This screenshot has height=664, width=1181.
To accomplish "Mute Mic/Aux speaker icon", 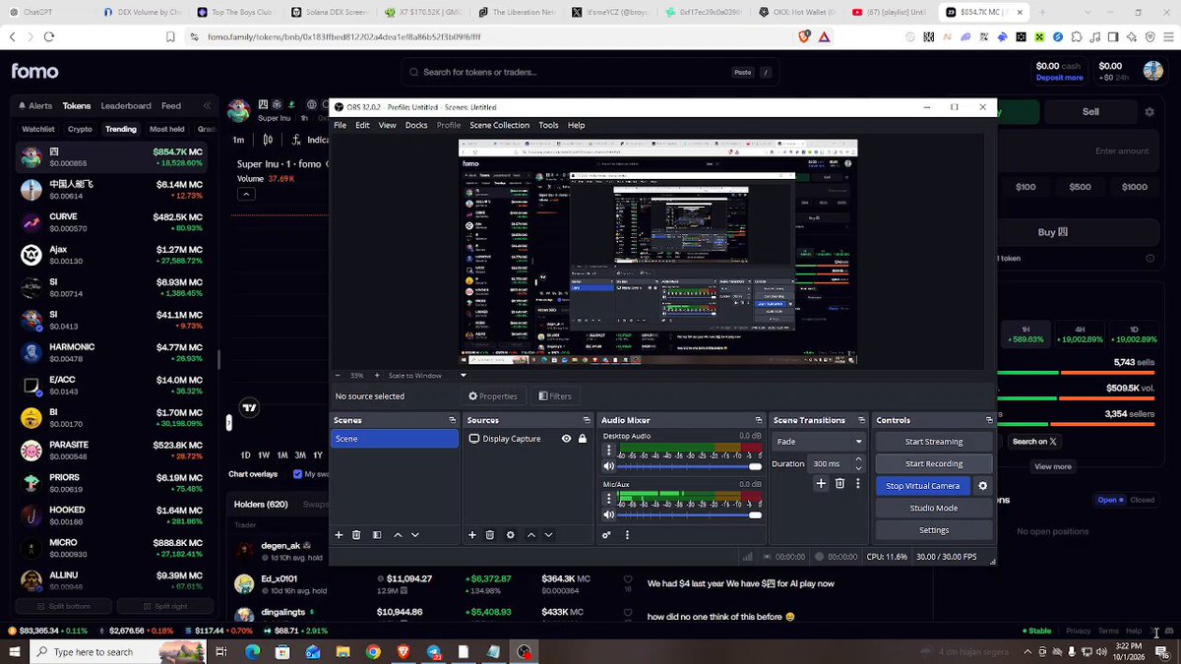I will 609,514.
